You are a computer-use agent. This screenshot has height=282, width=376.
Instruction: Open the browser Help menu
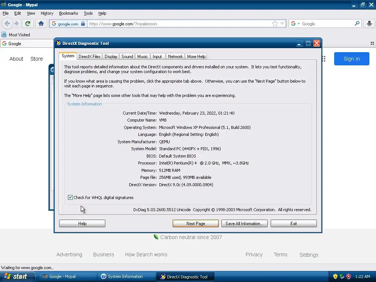(102, 13)
